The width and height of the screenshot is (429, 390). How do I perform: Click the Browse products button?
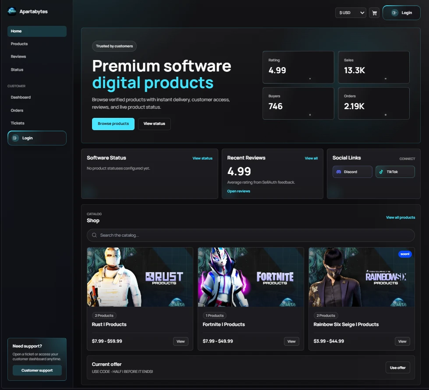click(x=113, y=124)
